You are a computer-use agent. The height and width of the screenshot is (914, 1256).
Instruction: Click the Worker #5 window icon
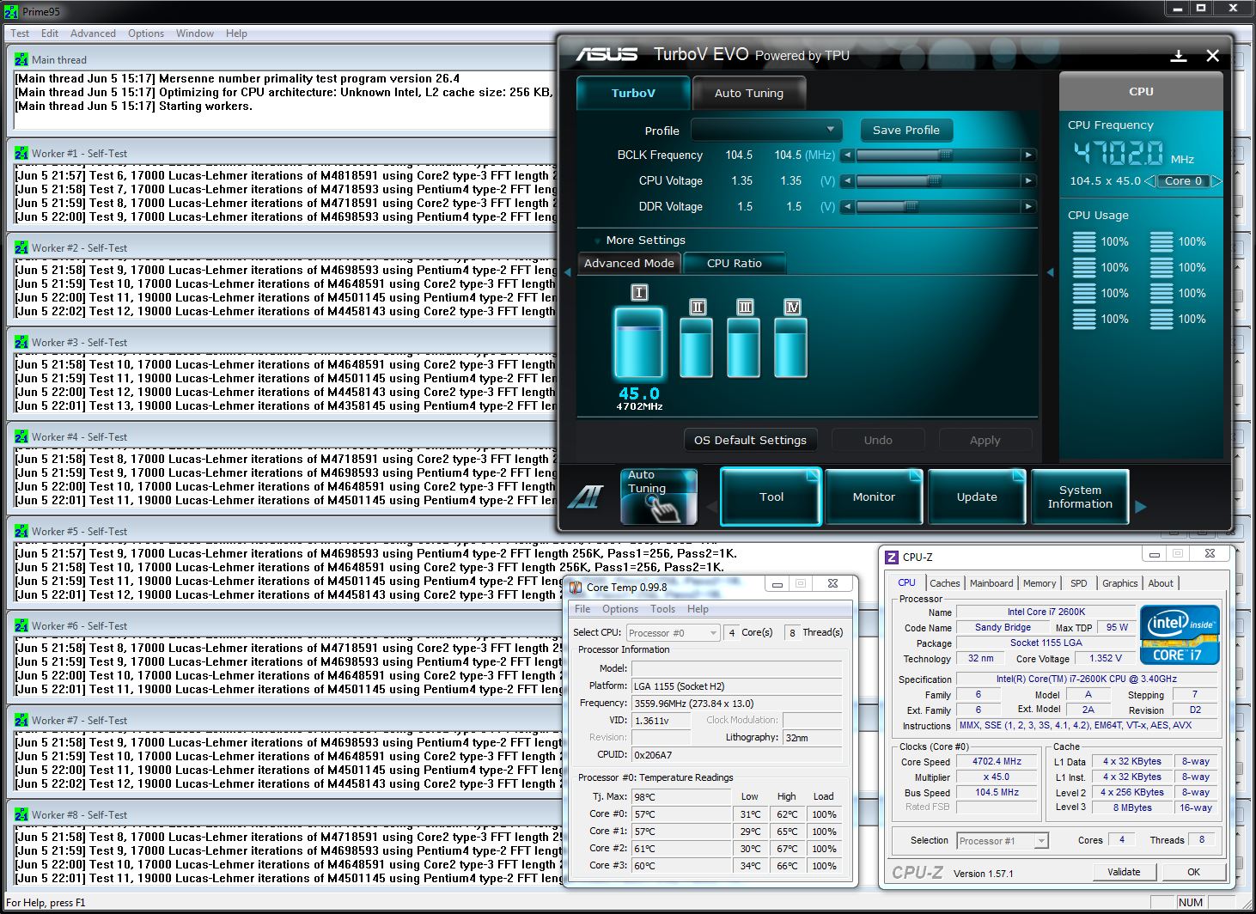pos(21,532)
